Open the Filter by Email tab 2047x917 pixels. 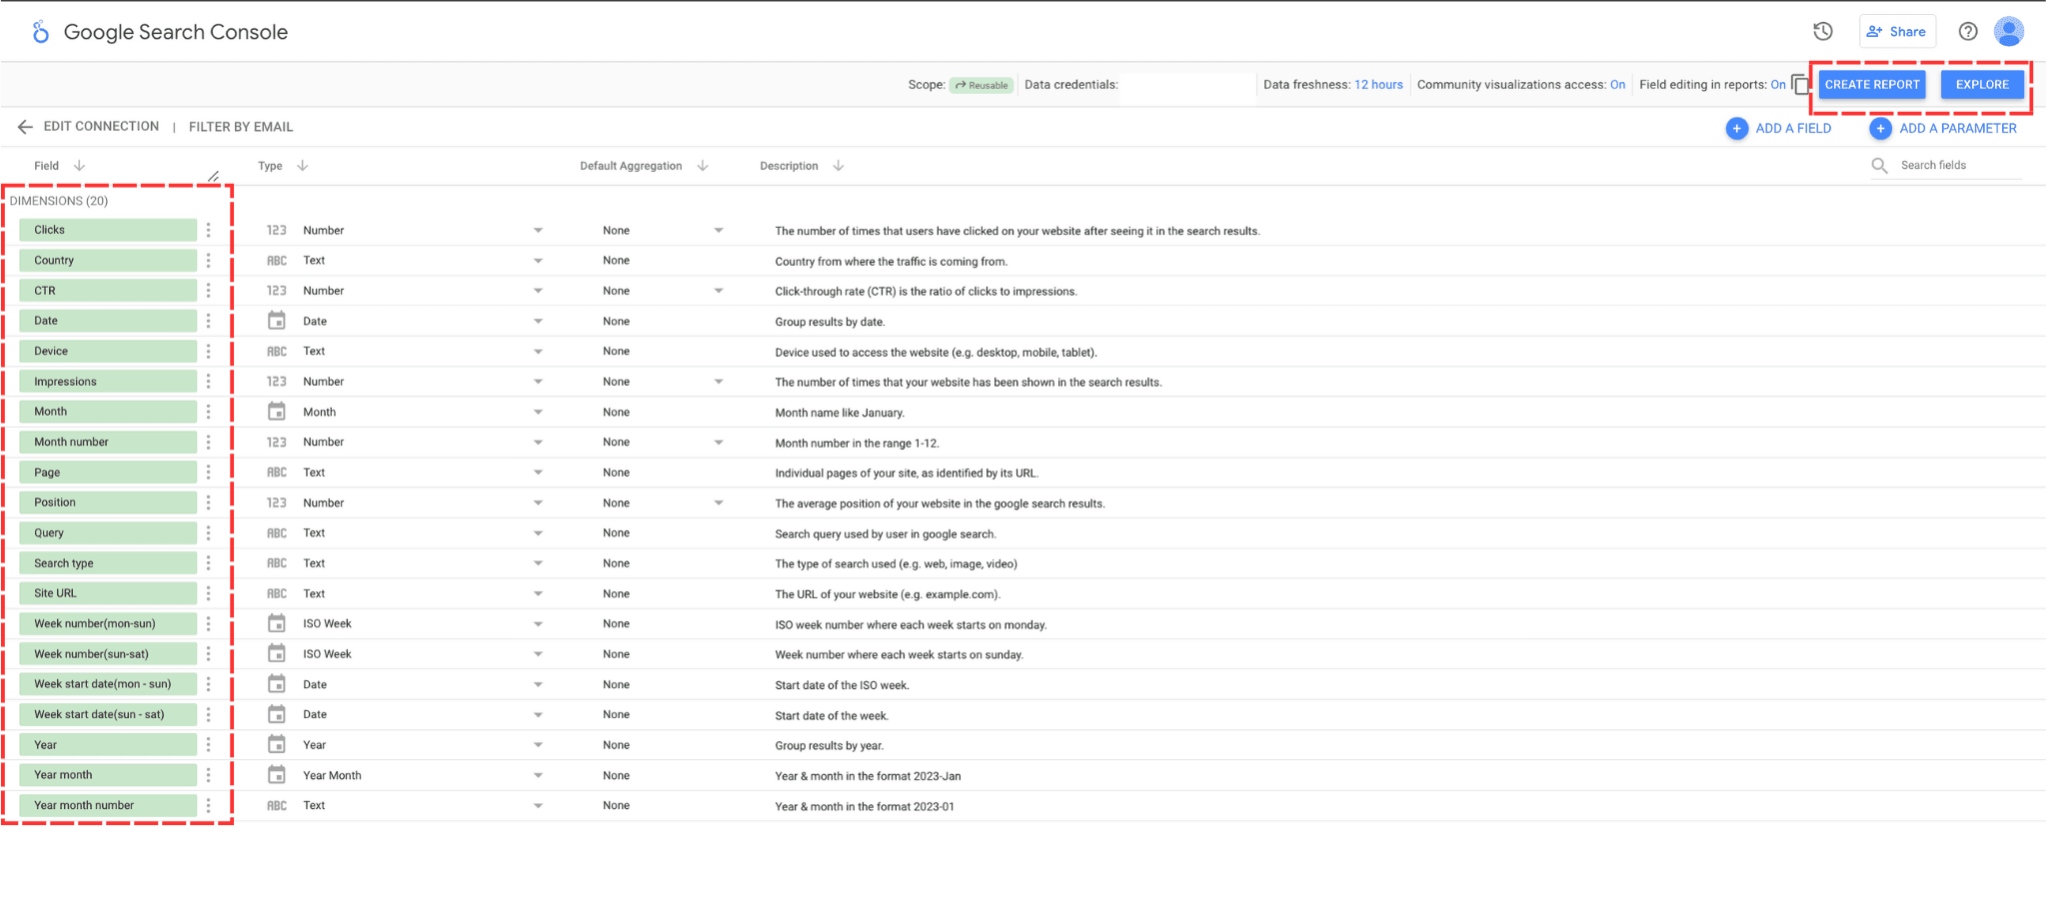[241, 127]
